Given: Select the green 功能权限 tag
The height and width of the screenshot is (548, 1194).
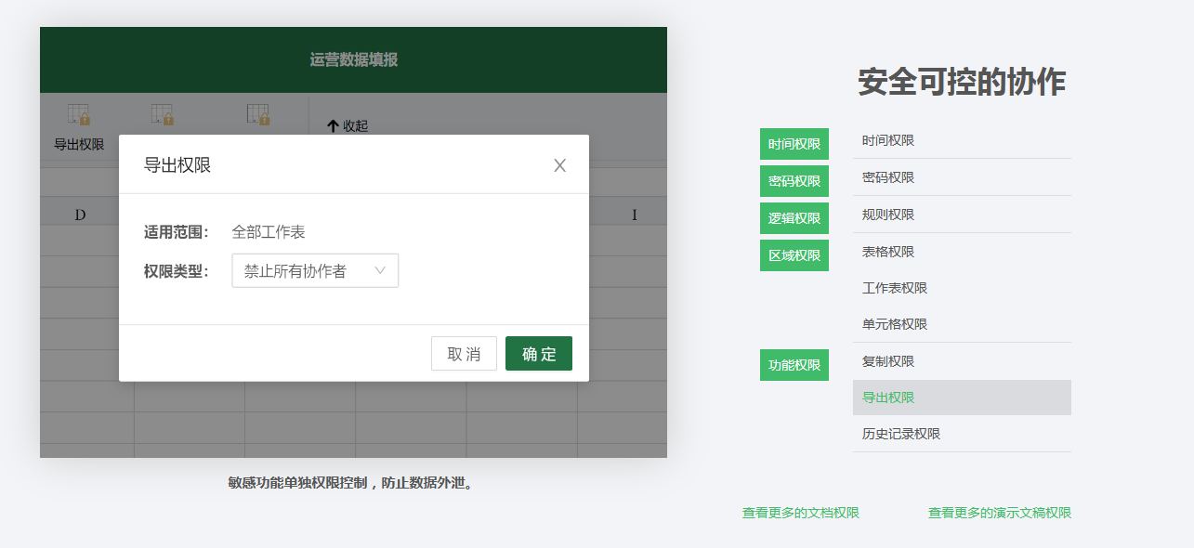Looking at the screenshot, I should coord(794,365).
